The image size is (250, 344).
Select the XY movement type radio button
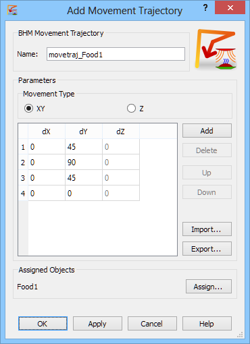click(29, 109)
